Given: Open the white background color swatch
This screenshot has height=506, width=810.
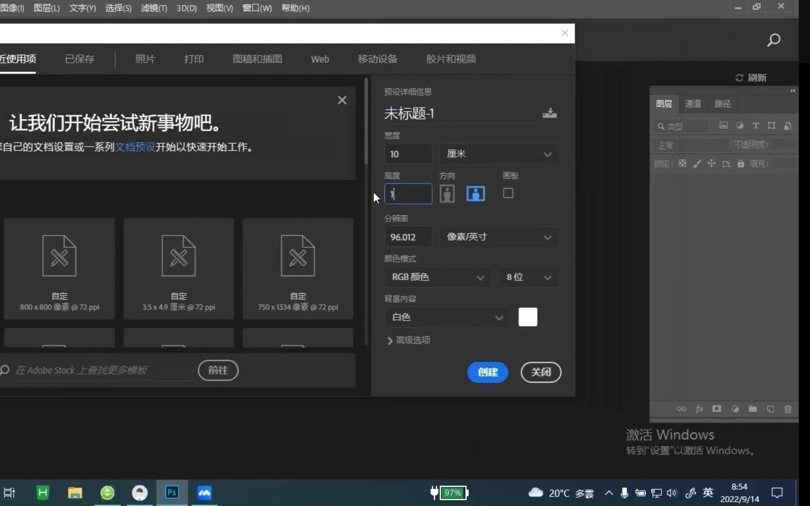Looking at the screenshot, I should pyautogui.click(x=528, y=317).
